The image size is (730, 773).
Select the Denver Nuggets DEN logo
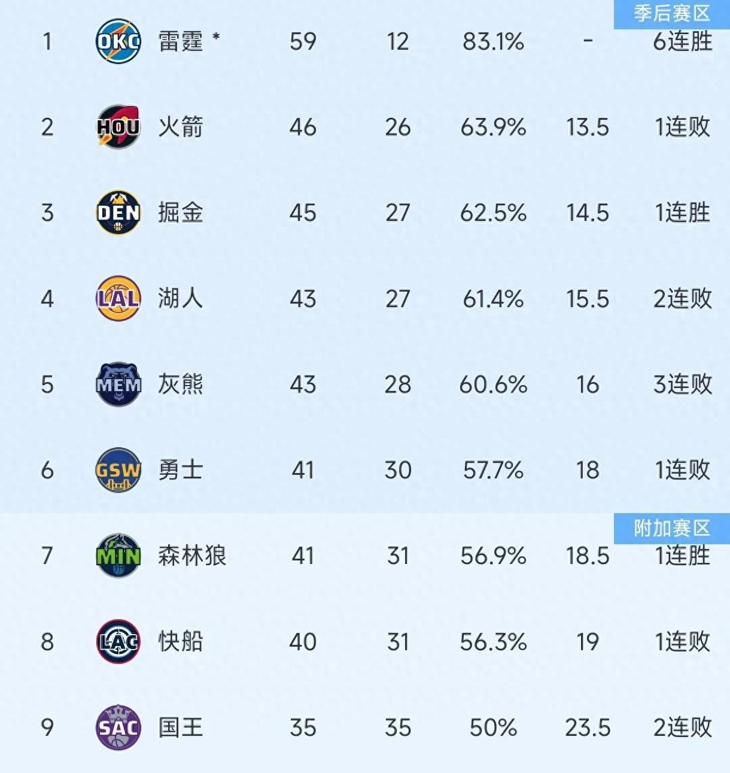[x=118, y=213]
